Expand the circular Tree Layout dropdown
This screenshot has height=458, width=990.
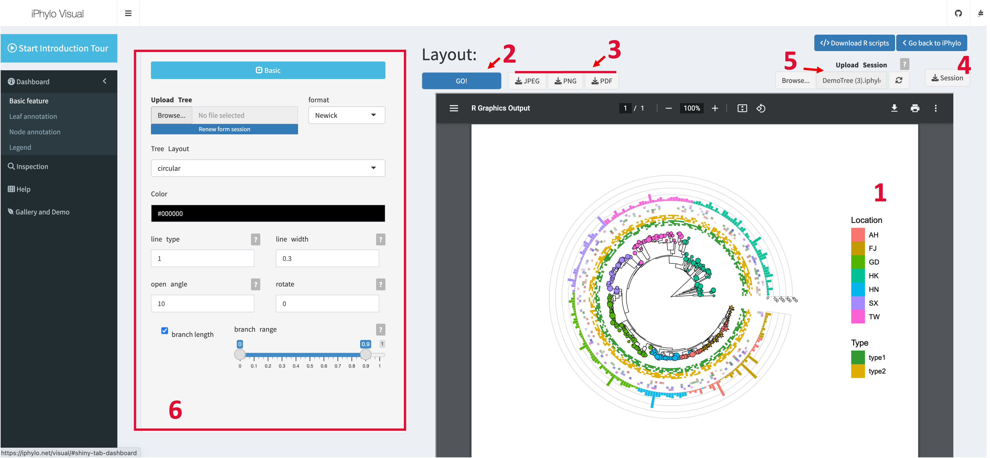click(x=268, y=168)
